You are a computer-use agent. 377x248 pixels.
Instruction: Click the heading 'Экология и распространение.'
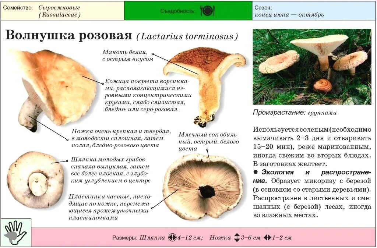312,176
